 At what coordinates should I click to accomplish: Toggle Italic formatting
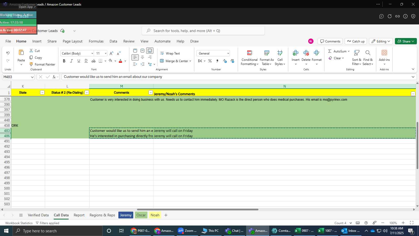[71, 61]
